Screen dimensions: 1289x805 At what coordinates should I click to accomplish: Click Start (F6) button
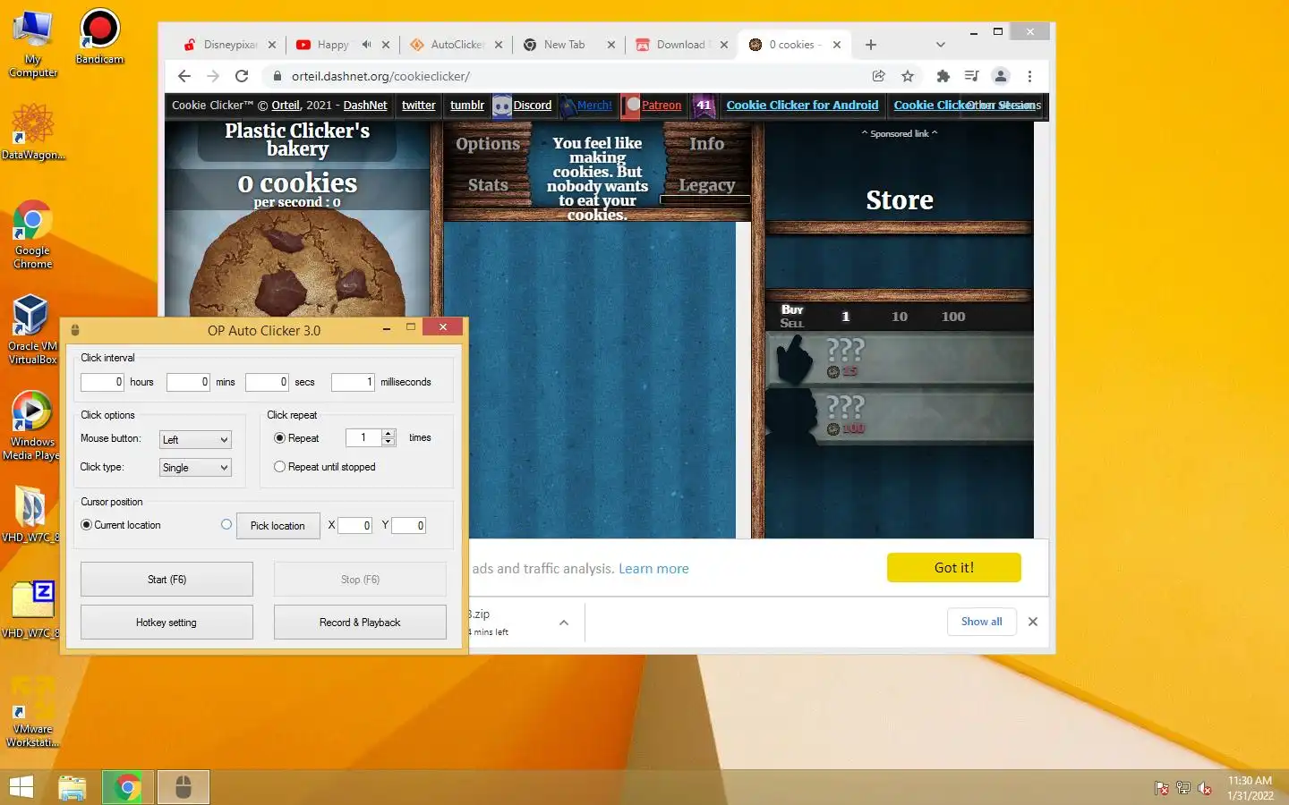click(166, 580)
